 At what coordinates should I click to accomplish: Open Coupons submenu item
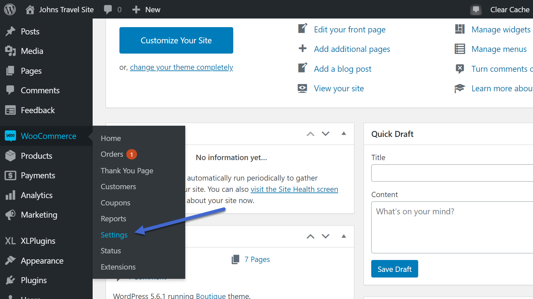(x=115, y=203)
